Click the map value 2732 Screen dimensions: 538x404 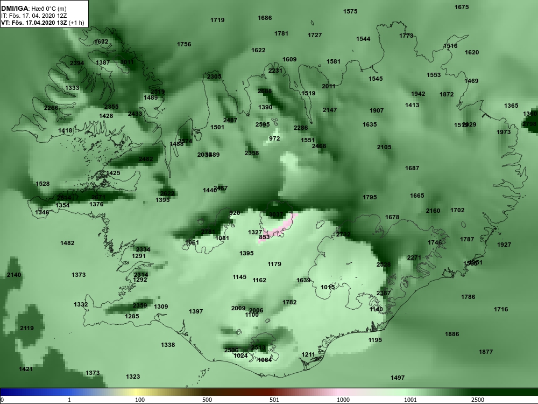343,234
